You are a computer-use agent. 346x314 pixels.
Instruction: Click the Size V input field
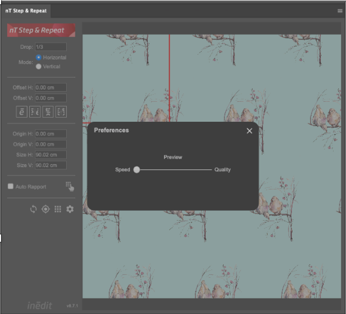click(51, 165)
